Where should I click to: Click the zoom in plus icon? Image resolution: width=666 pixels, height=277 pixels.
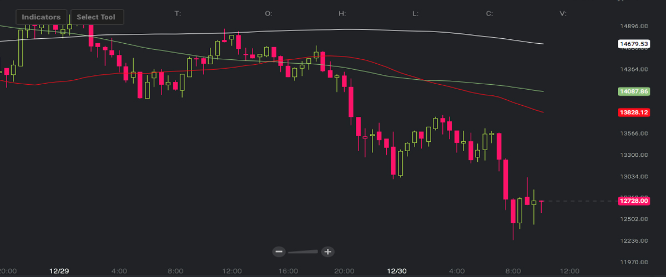click(327, 252)
